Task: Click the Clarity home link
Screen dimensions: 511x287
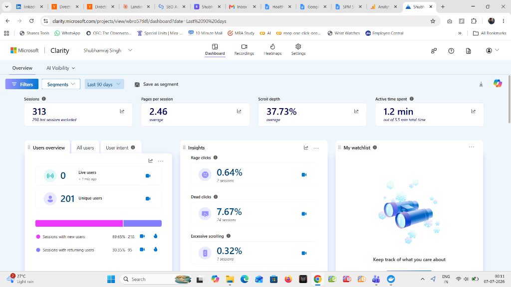Action: [x=60, y=50]
